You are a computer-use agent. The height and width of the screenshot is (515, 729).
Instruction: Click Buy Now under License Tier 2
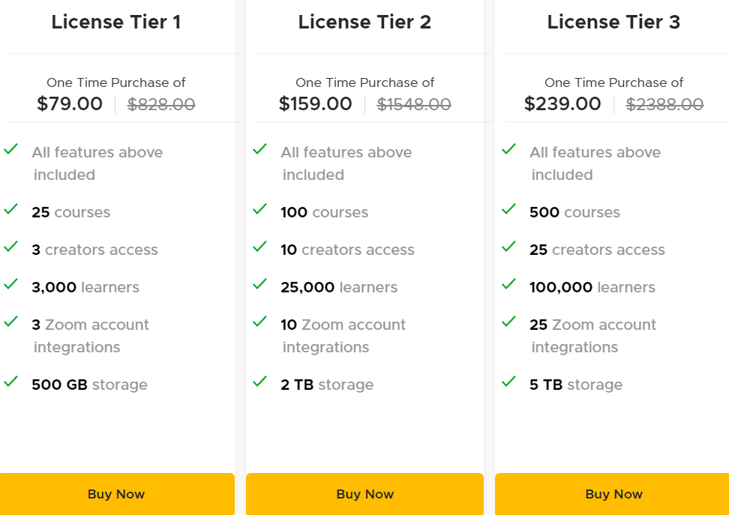pyautogui.click(x=364, y=494)
